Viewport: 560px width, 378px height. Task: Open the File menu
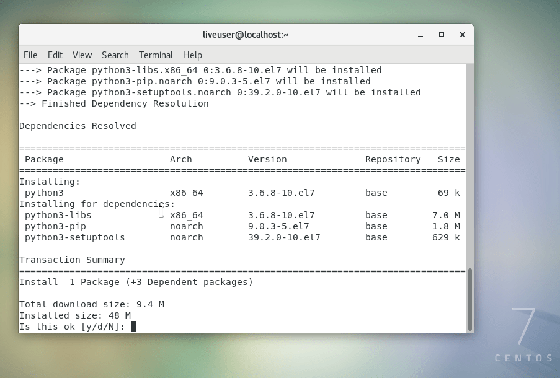click(x=30, y=55)
